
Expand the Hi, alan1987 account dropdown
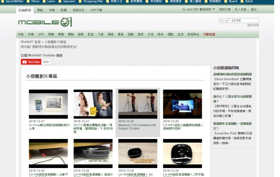pos(198,9)
